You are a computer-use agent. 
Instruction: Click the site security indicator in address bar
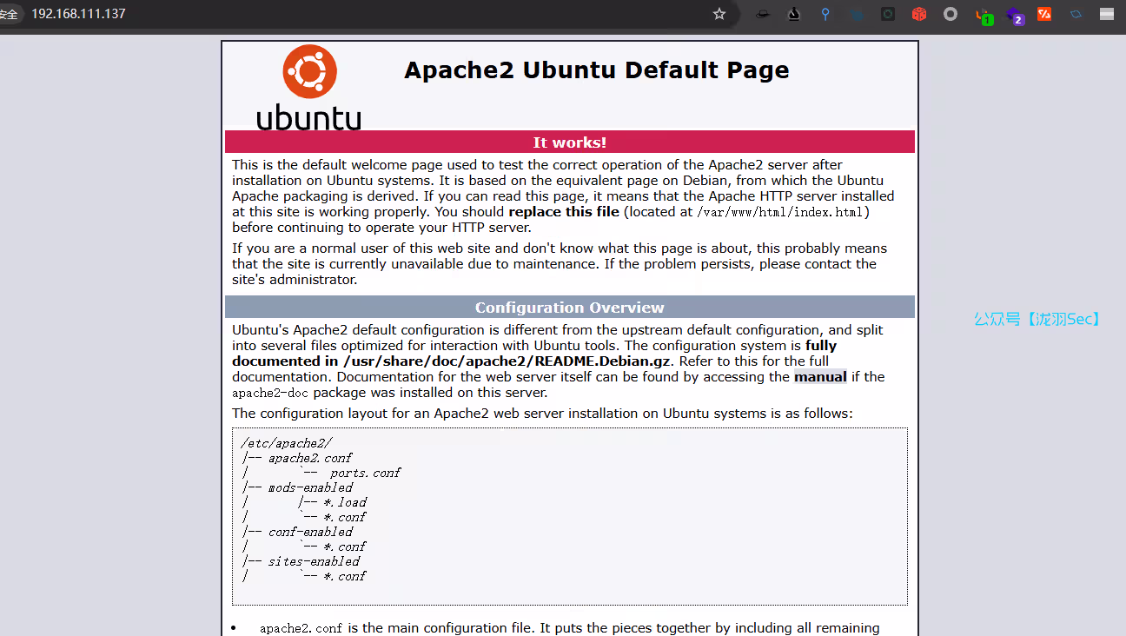[9, 14]
